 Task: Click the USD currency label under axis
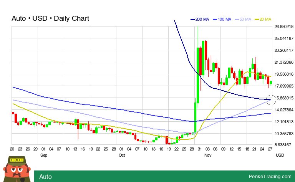click(280, 155)
